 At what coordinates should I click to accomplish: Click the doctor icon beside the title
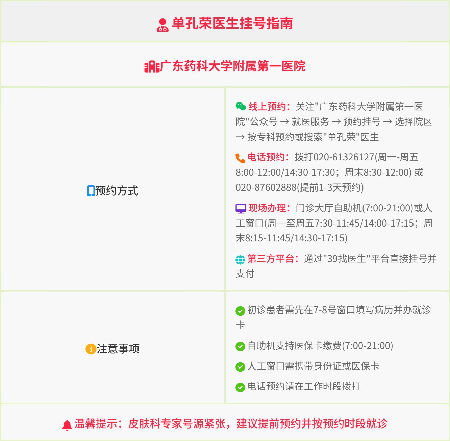point(162,25)
